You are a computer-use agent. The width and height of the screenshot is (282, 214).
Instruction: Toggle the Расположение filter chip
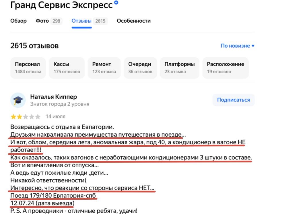225,68
